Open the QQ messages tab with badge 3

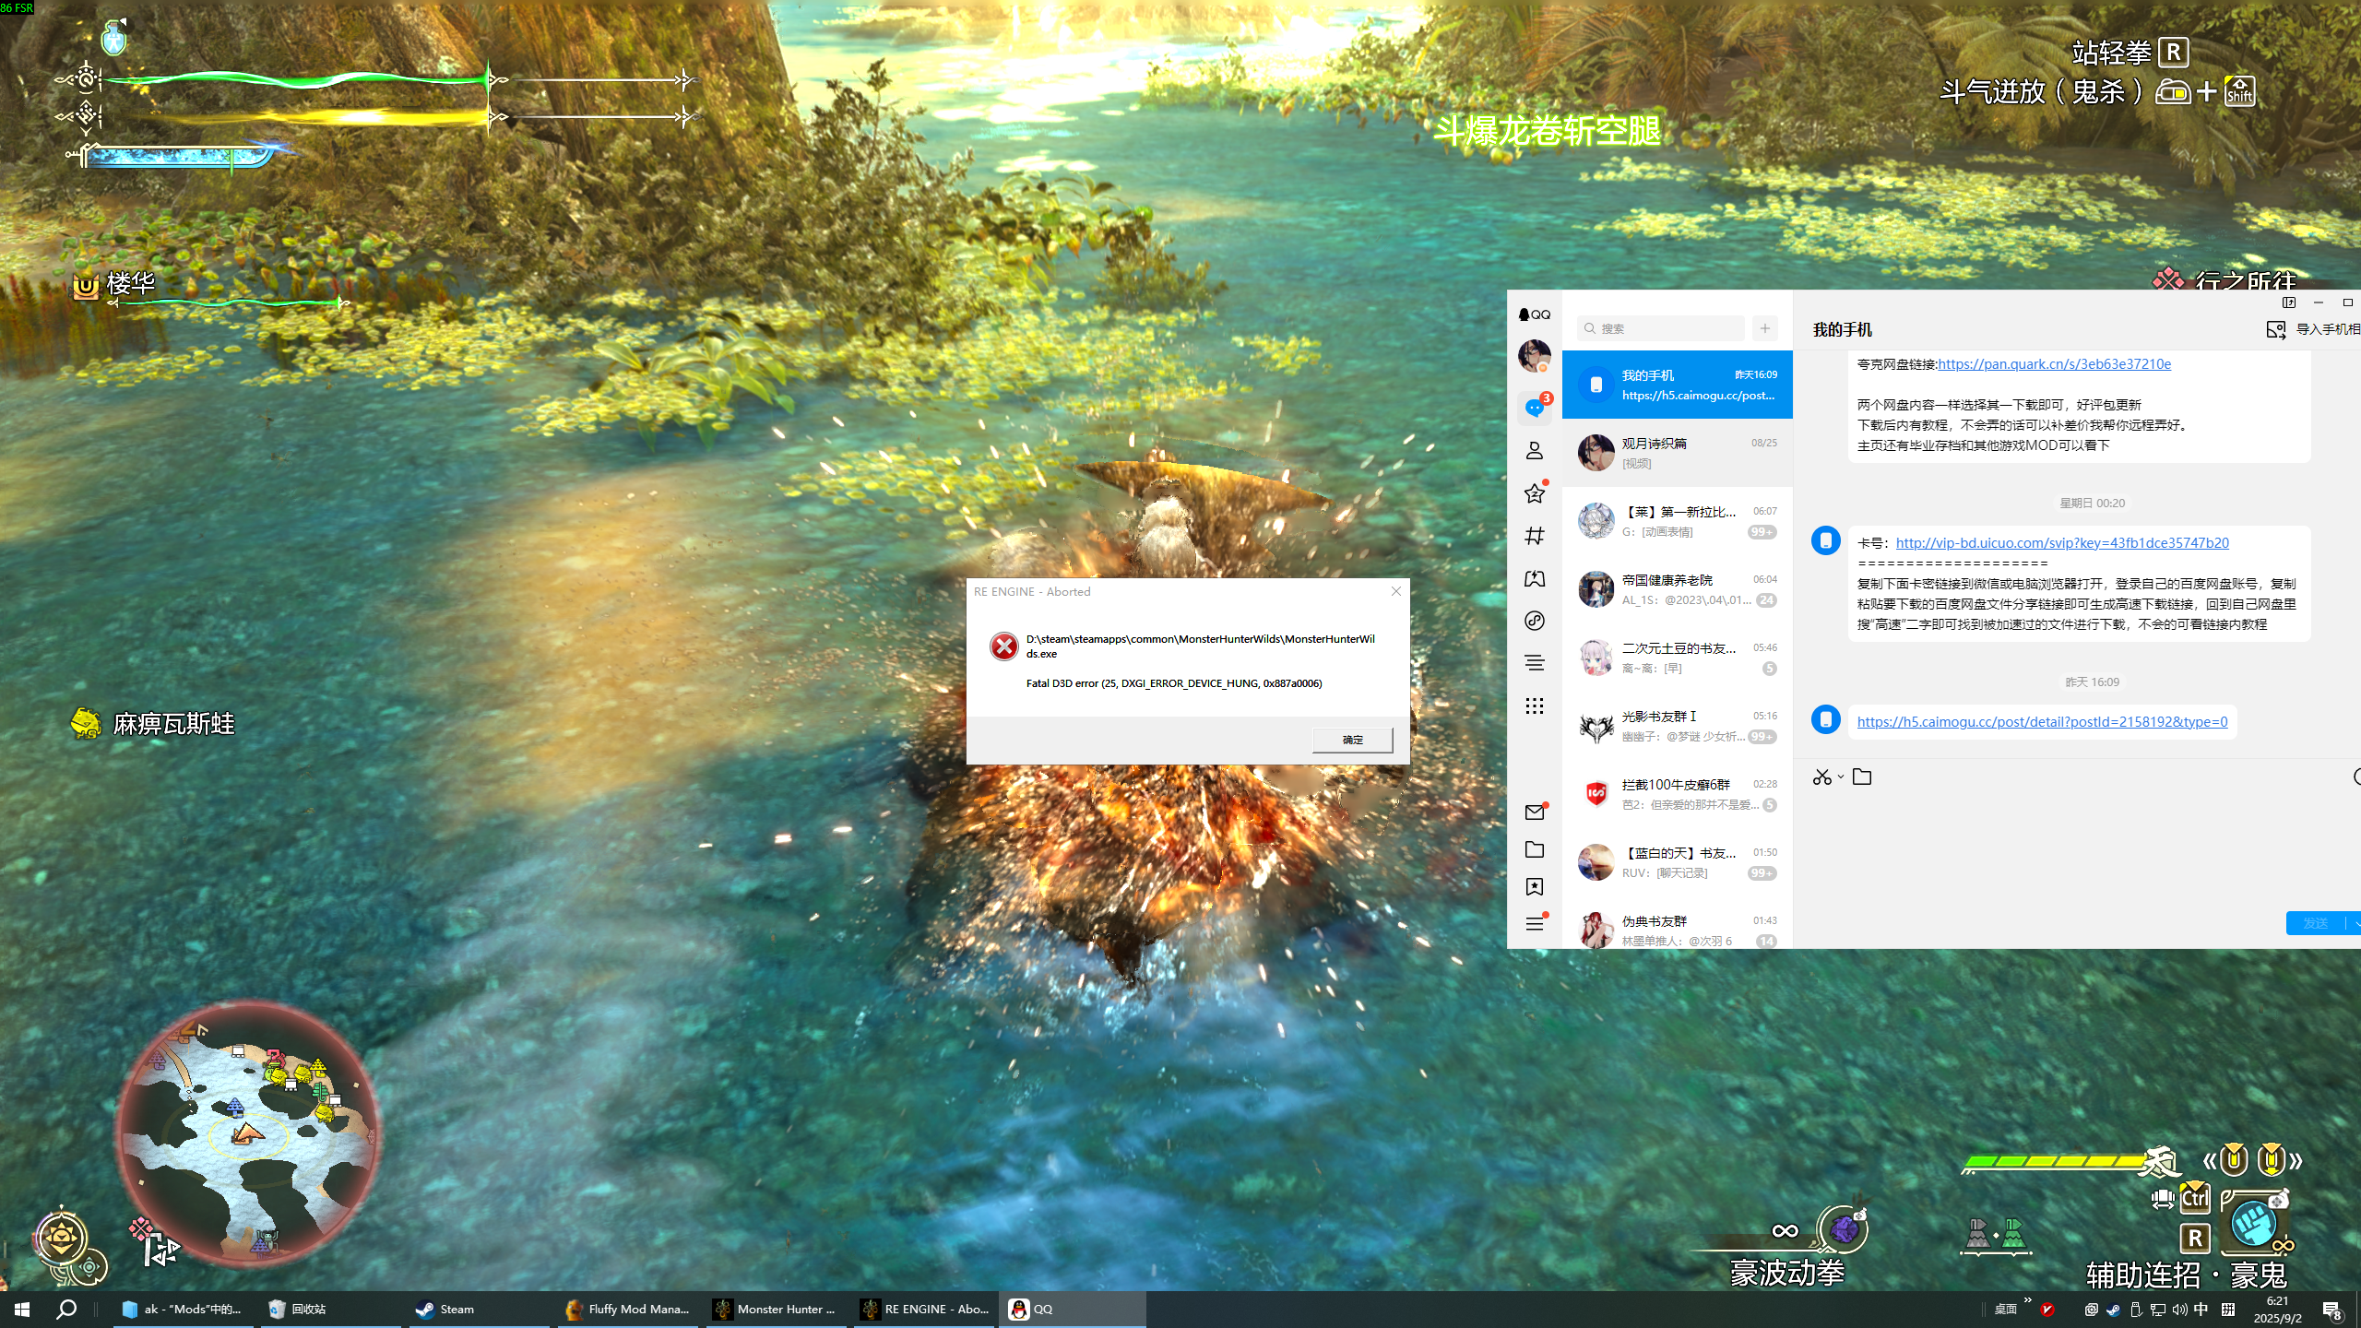[1535, 407]
